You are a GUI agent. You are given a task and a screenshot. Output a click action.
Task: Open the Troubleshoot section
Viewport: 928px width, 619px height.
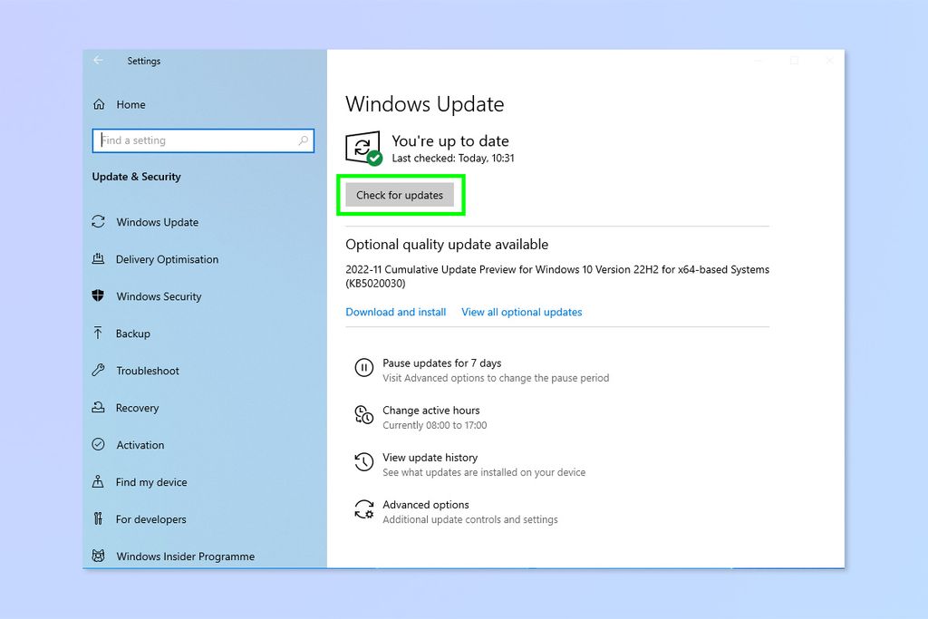[x=145, y=371]
